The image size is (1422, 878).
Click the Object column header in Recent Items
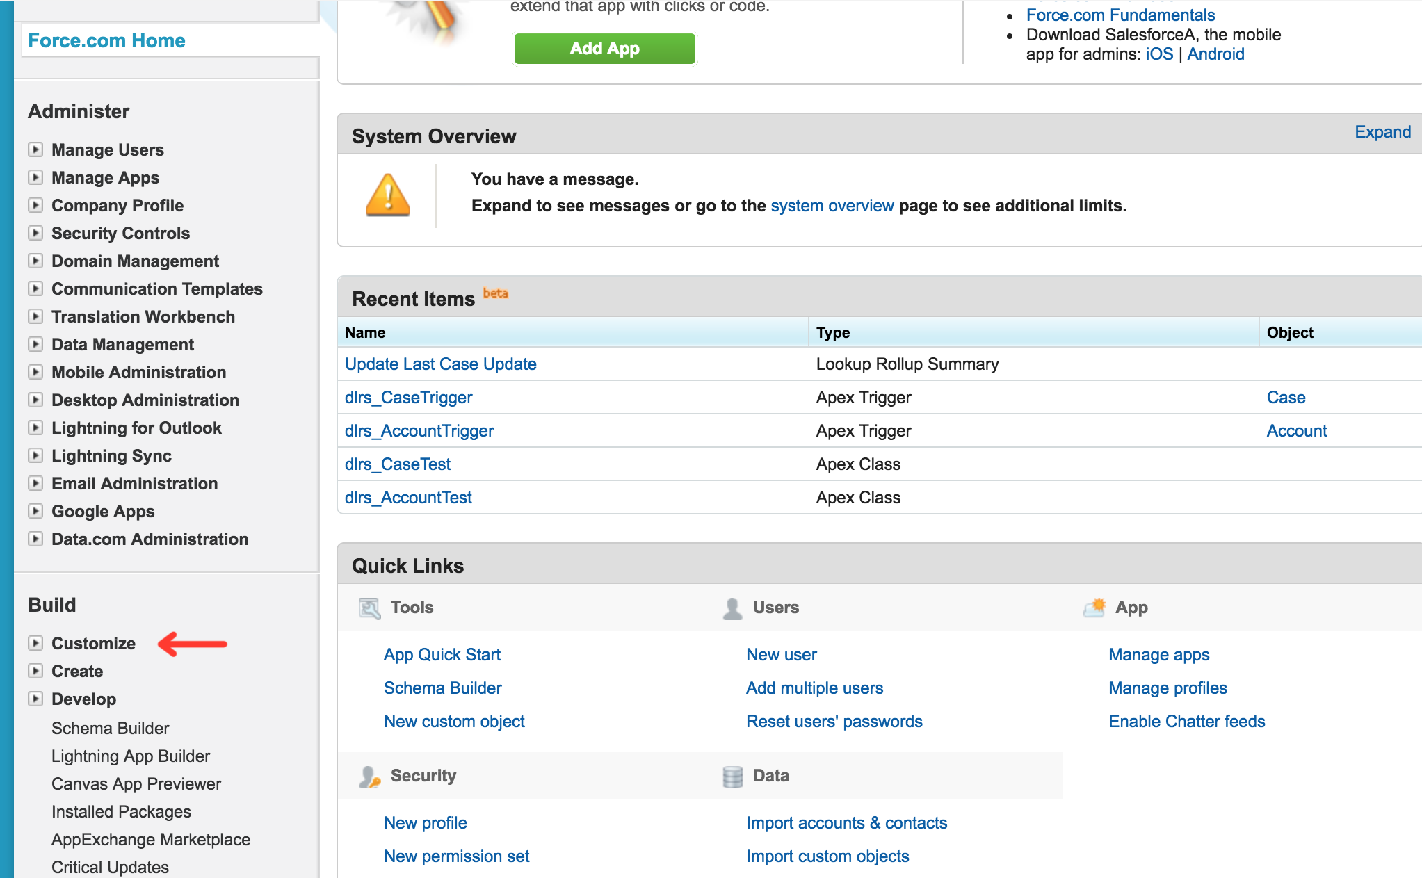click(x=1341, y=332)
